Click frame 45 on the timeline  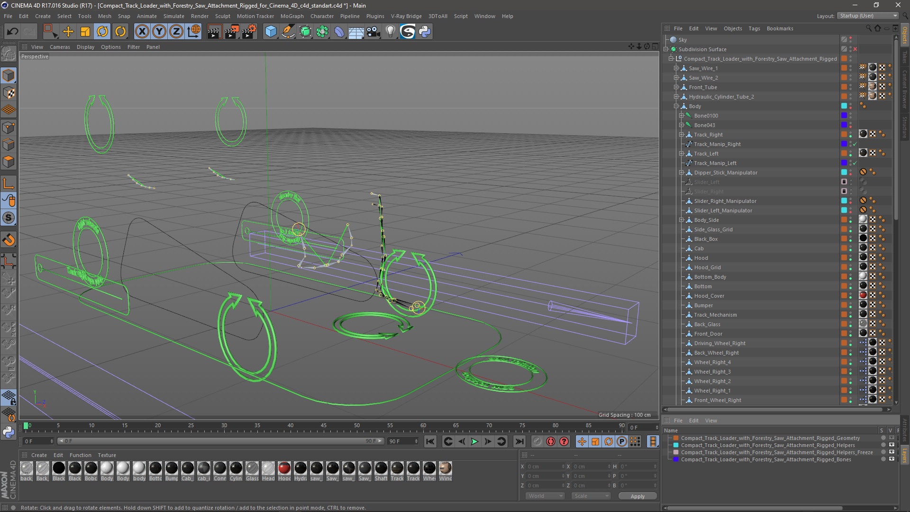pyautogui.click(x=323, y=426)
